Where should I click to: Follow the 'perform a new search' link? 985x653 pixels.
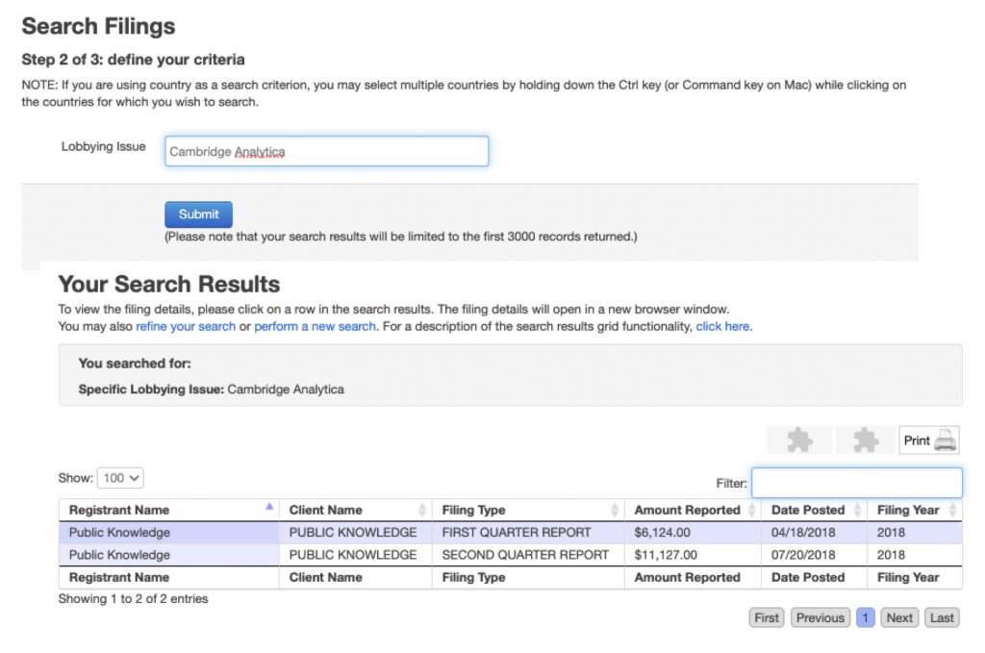click(315, 327)
